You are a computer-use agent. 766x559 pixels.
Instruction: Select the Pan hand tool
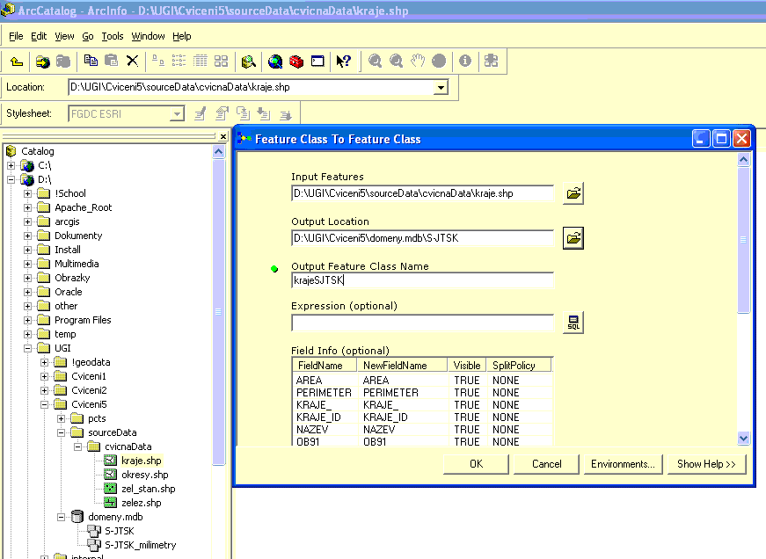(418, 61)
